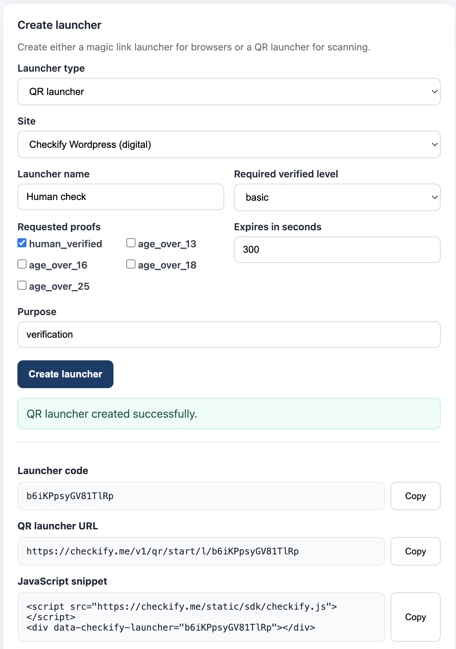This screenshot has width=456, height=649.
Task: Click the Purpose input field
Action: 229,335
